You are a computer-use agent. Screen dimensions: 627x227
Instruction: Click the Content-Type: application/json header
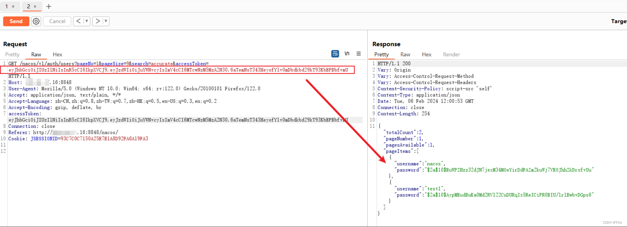coord(419,95)
